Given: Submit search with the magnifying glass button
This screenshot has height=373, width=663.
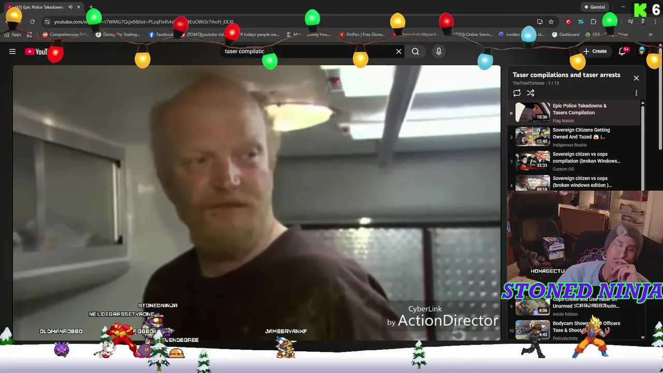Looking at the screenshot, I should coord(415,51).
